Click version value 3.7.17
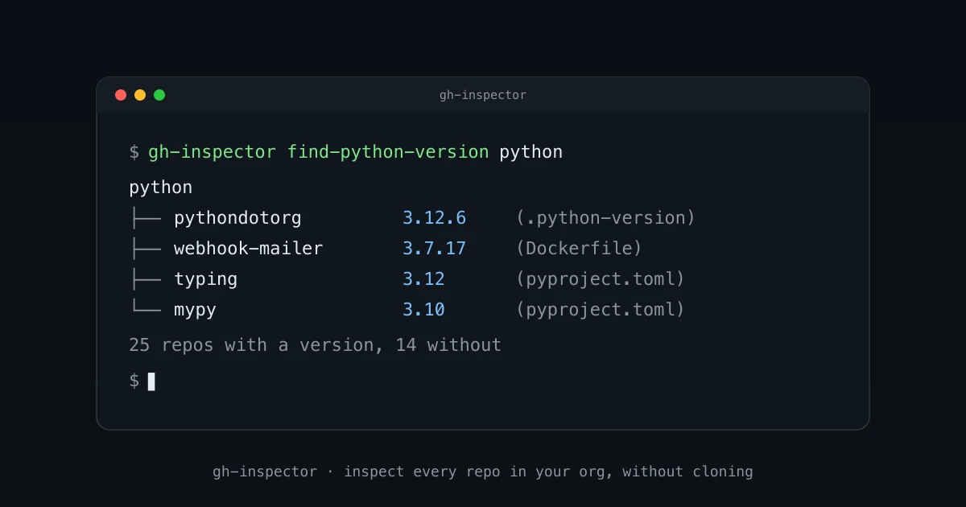This screenshot has width=966, height=507. point(434,249)
